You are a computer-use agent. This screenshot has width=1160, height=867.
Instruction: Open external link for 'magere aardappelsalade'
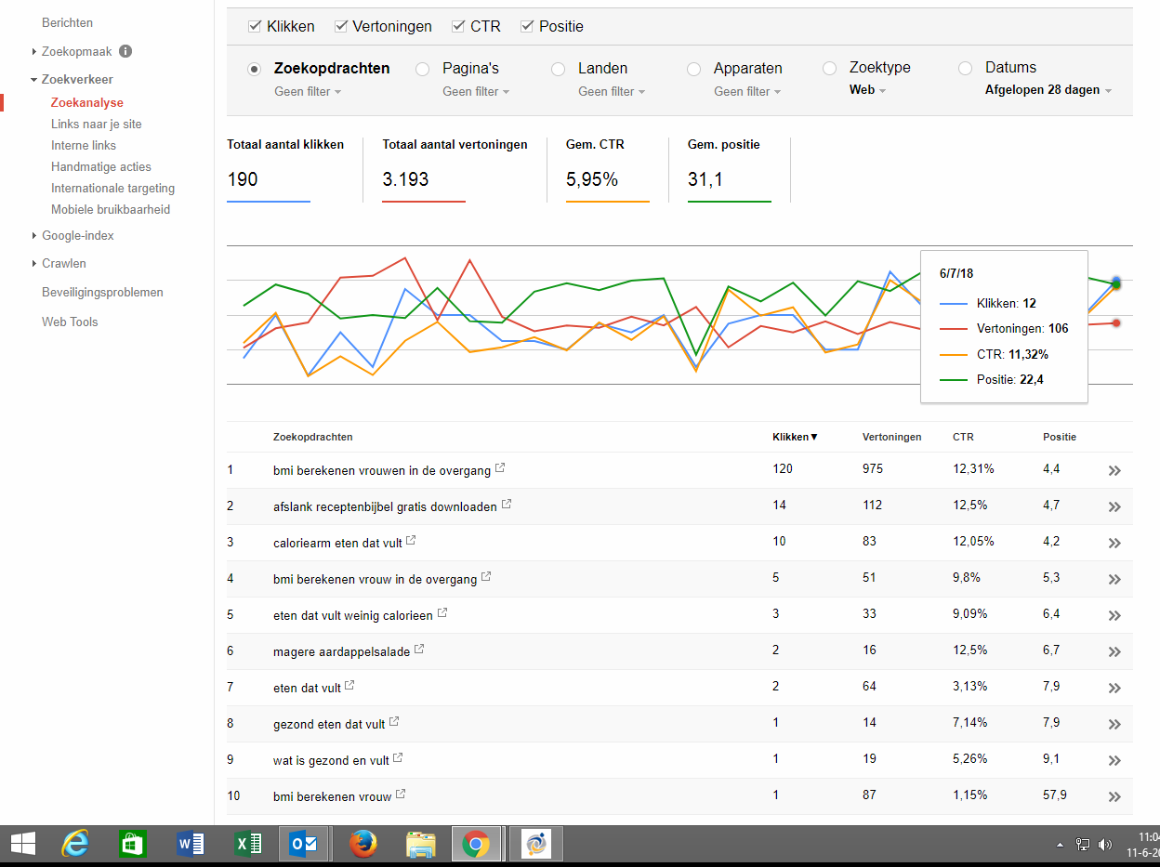[419, 650]
